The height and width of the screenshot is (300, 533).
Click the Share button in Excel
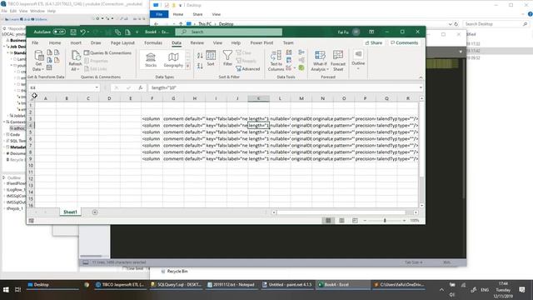click(x=374, y=42)
